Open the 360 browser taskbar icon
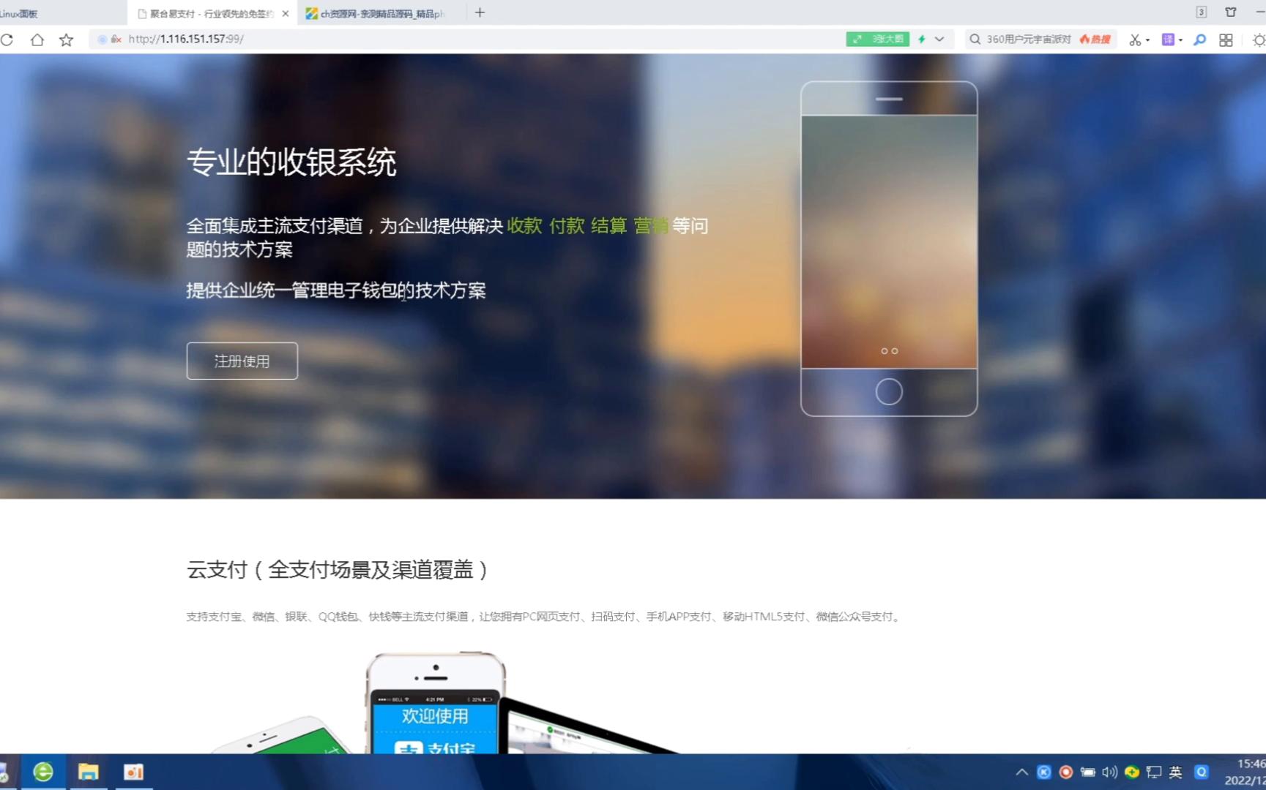This screenshot has height=790, width=1266. click(x=42, y=772)
